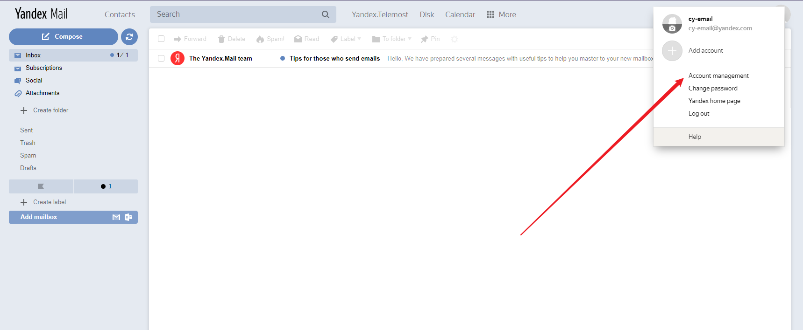Open Contacts page
Viewport: 803px width, 330px height.
coord(120,14)
